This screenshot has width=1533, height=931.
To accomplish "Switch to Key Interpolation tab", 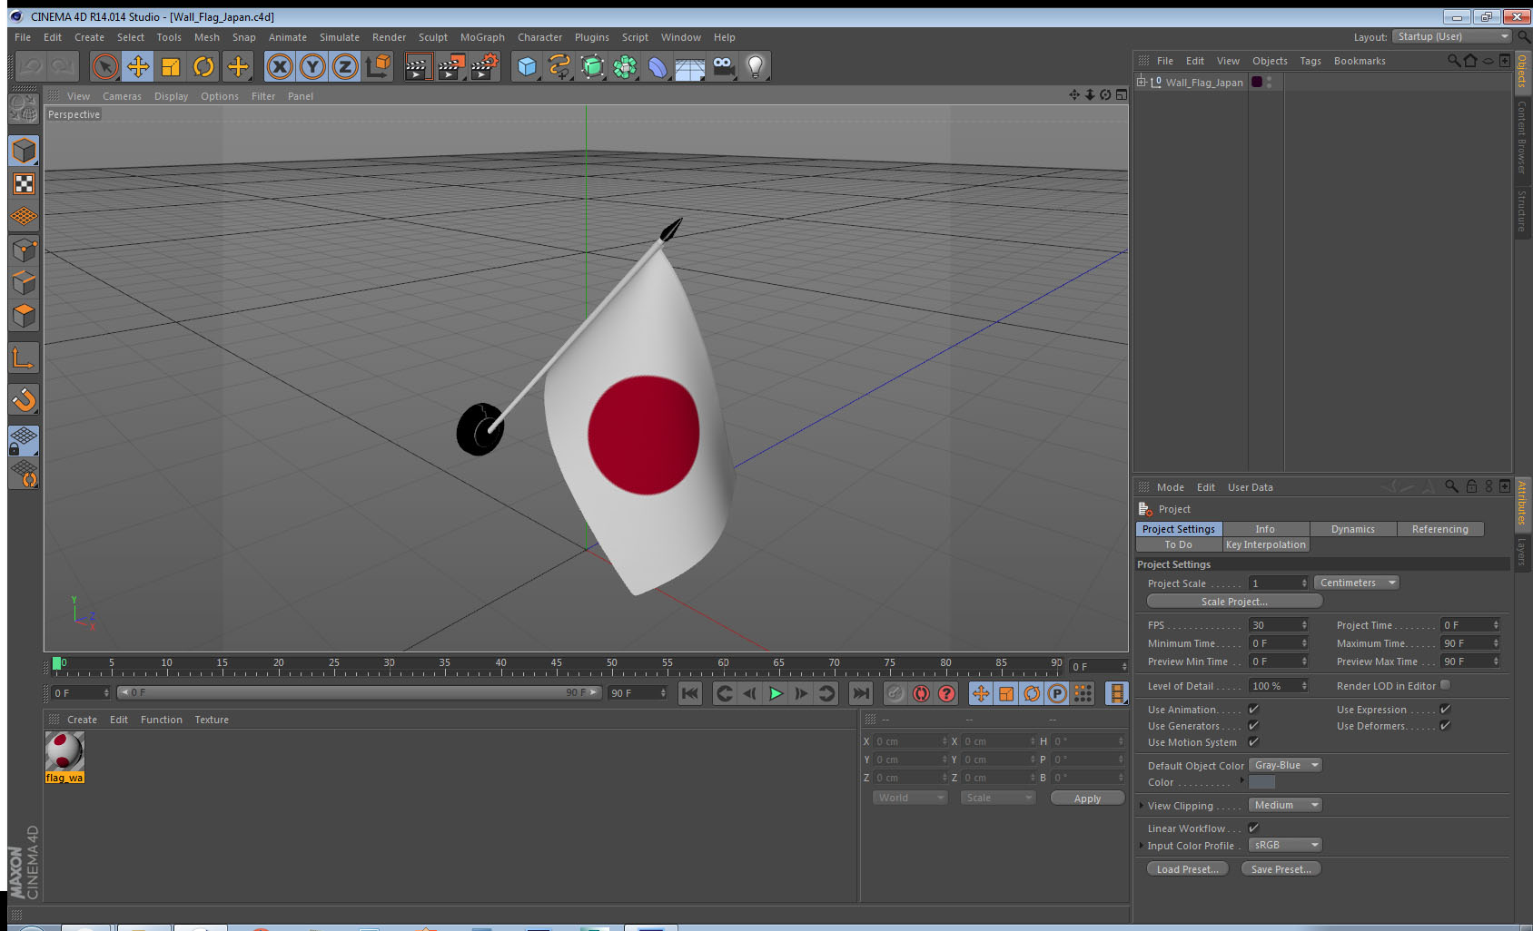I will pos(1266,544).
